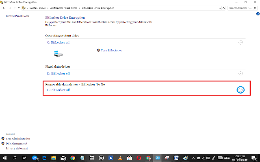Screen dimensions: 260x162
Task: Open Privacy statement link
Action: tap(17, 148)
